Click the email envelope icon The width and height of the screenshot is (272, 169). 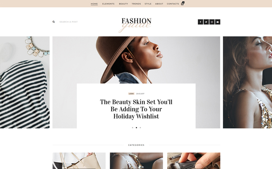coord(218,22)
